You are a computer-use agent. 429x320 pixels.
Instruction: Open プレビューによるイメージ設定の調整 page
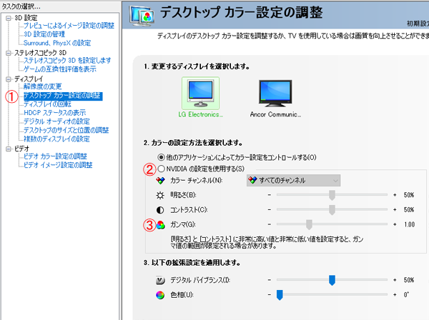[69, 26]
